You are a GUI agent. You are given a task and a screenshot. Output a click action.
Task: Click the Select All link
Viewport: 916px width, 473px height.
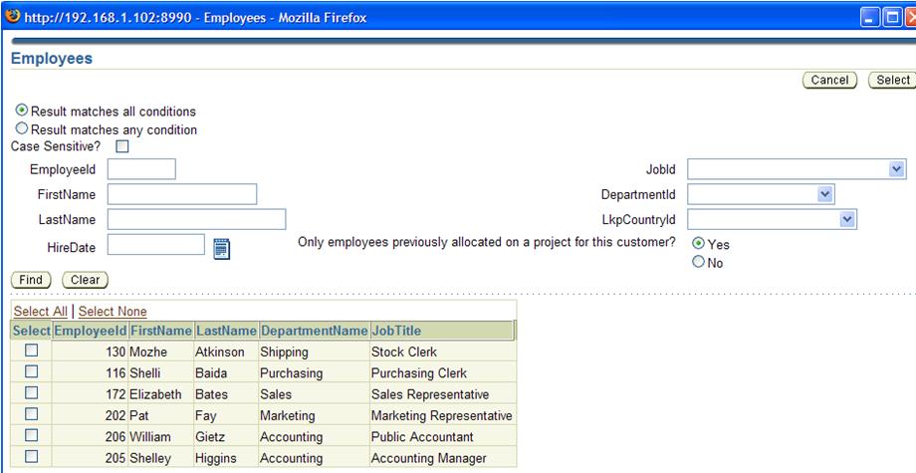click(40, 312)
